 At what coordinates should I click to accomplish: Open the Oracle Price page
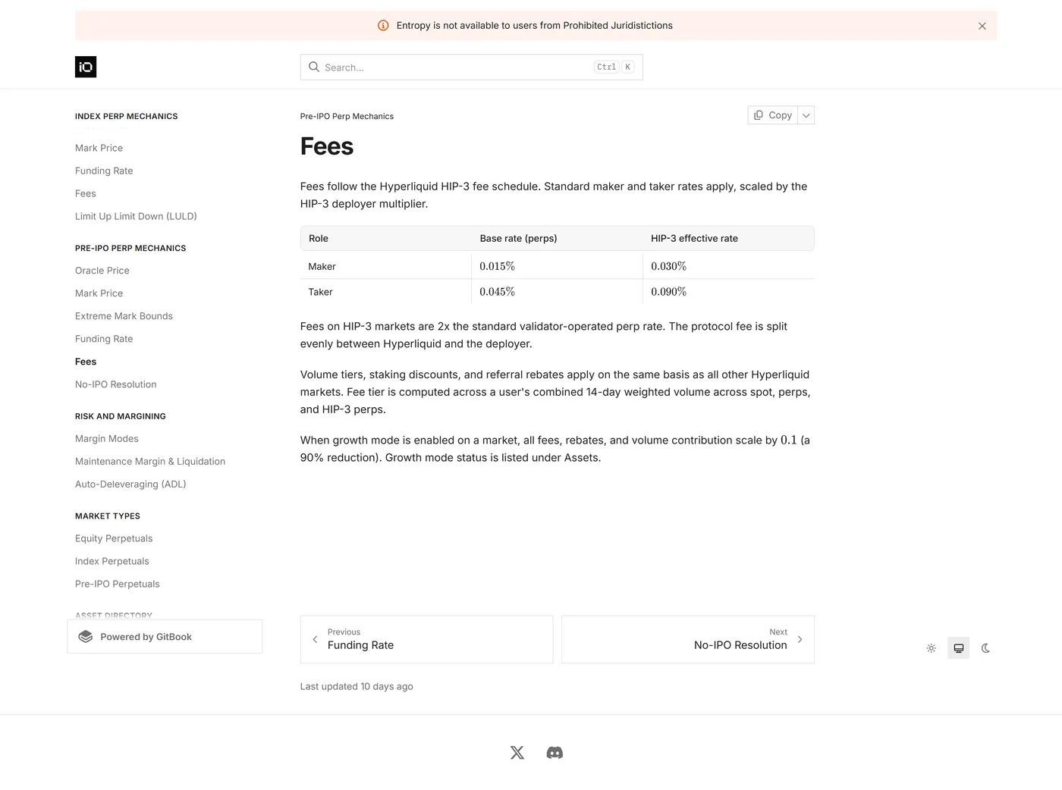[x=102, y=271]
